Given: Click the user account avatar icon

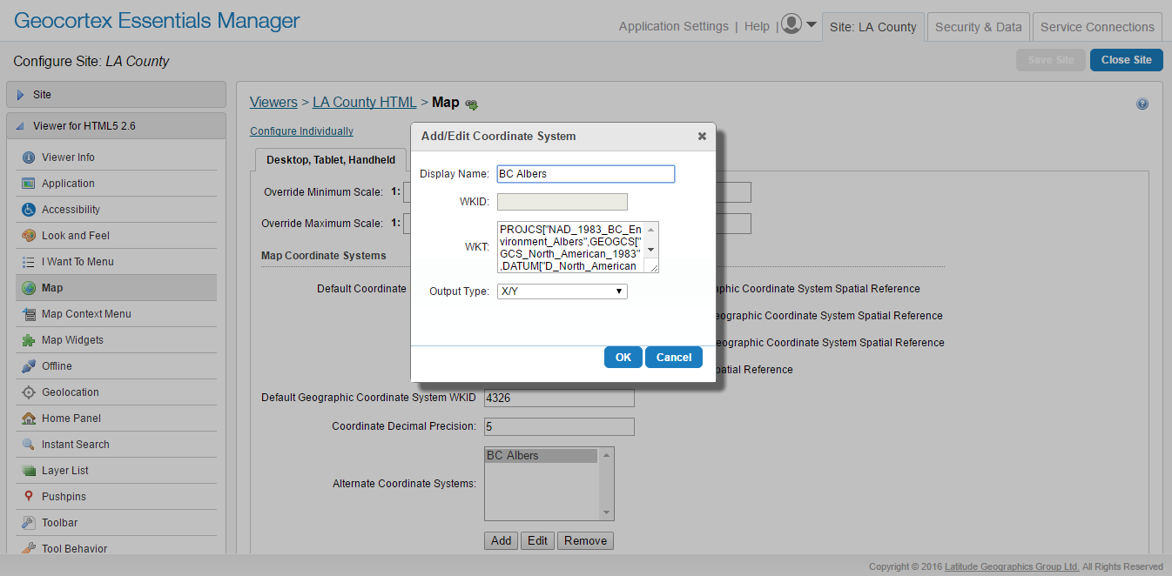Looking at the screenshot, I should point(791,23).
